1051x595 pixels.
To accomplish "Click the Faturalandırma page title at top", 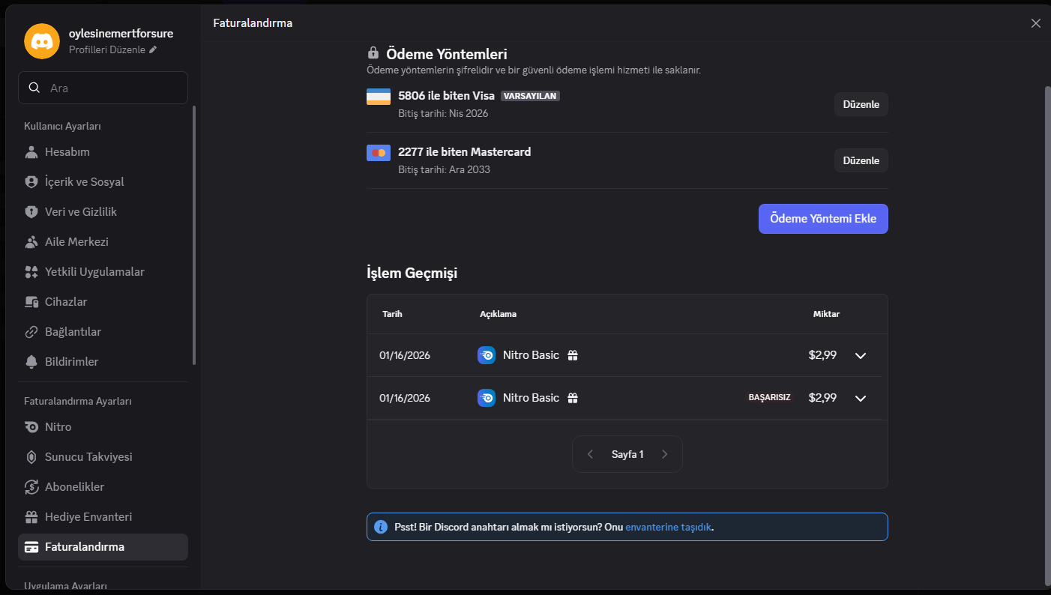I will click(x=253, y=23).
